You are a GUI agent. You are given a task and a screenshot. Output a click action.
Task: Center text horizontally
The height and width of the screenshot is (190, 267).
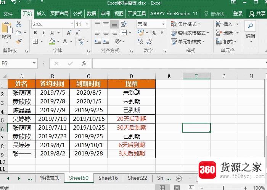106,33
